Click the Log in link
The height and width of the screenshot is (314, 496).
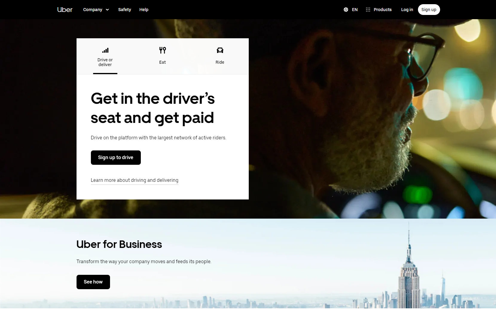[x=407, y=10]
